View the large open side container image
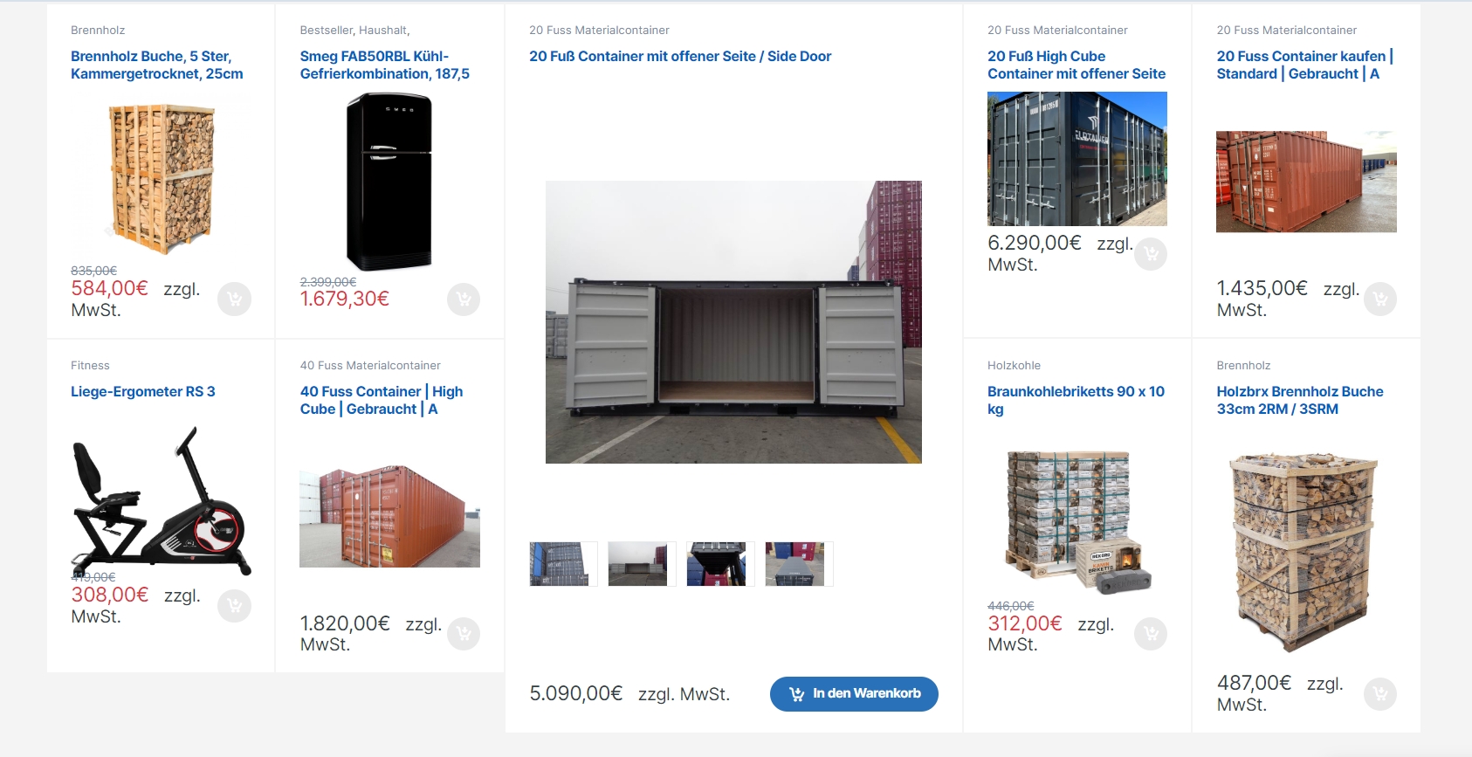Screen dimensions: 1472x757 pos(733,322)
